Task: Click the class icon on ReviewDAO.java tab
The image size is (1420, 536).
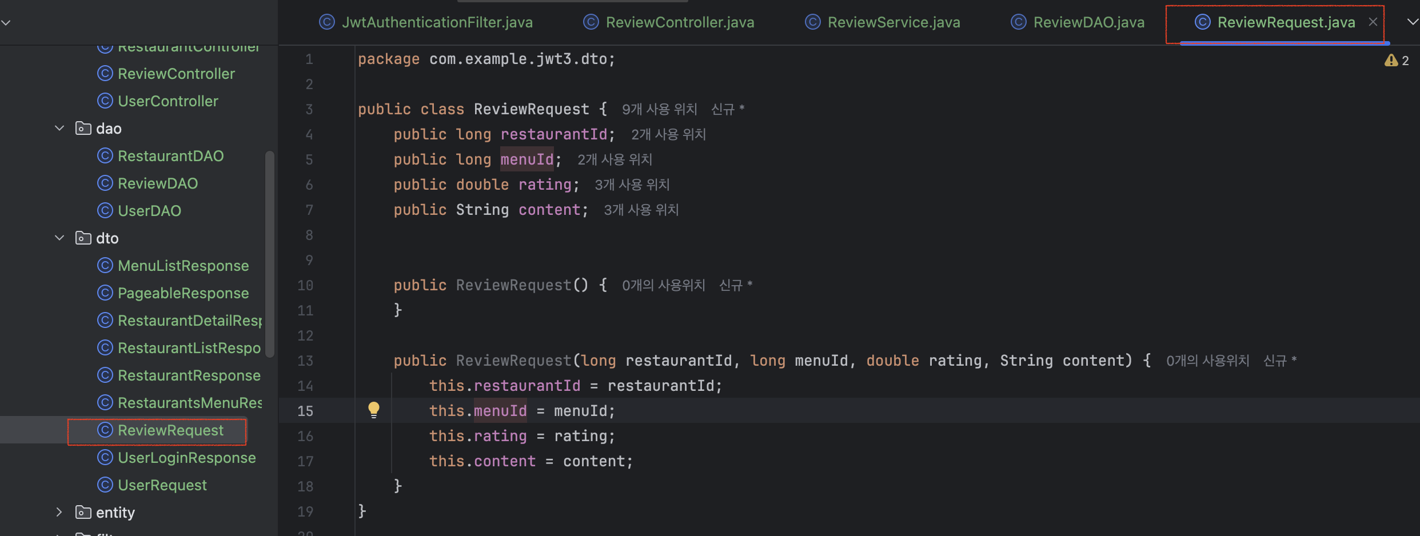Action: point(1019,22)
